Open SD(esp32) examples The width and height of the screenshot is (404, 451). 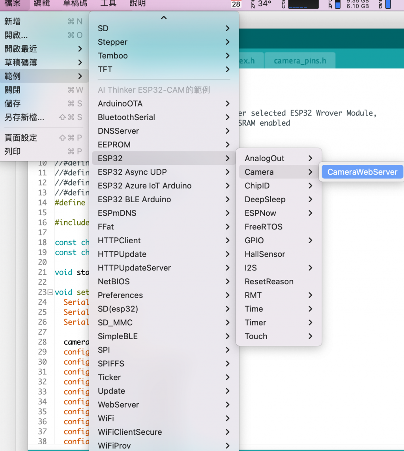pyautogui.click(x=164, y=309)
